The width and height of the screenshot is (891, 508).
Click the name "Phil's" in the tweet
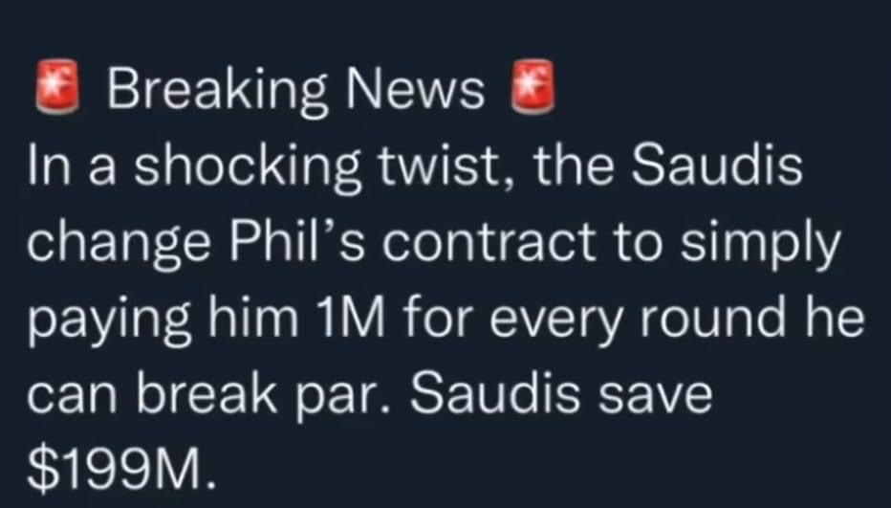coord(295,239)
